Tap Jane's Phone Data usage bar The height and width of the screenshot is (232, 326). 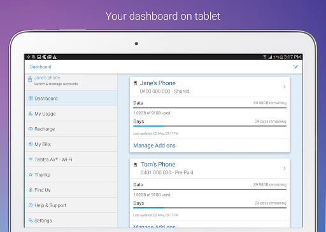tap(209, 107)
